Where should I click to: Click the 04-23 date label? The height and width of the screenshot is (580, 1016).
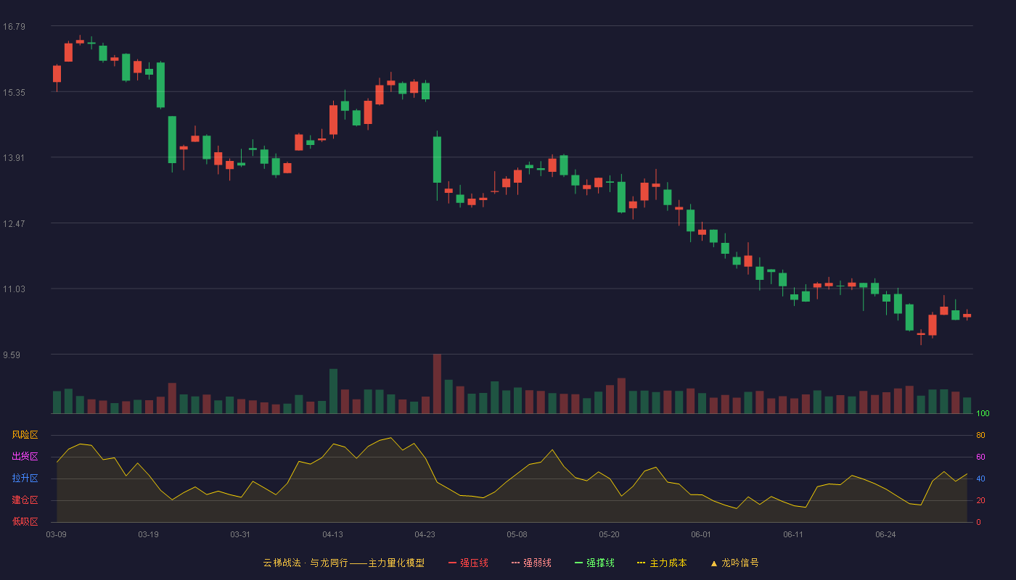(425, 534)
